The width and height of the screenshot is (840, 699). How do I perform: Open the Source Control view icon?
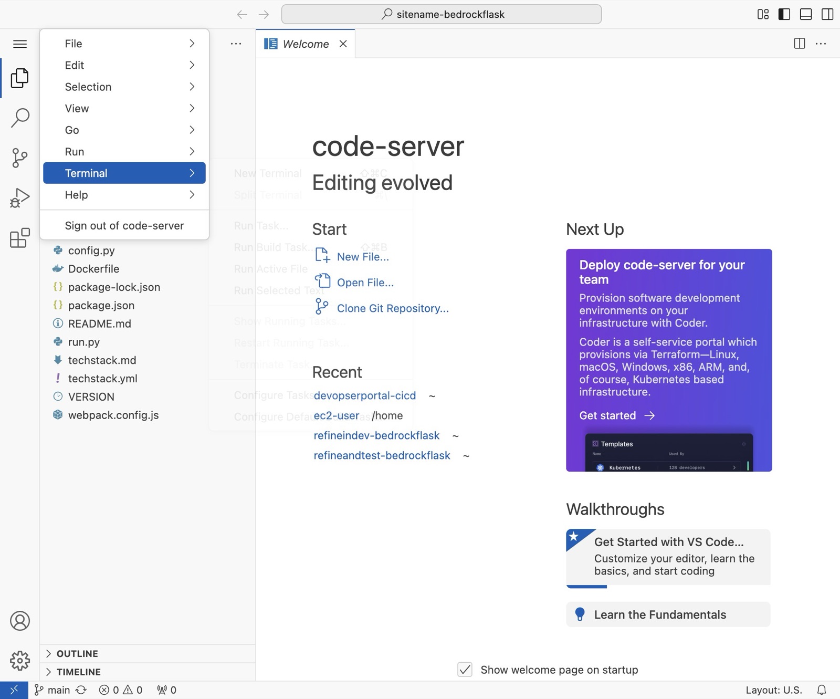tap(20, 158)
